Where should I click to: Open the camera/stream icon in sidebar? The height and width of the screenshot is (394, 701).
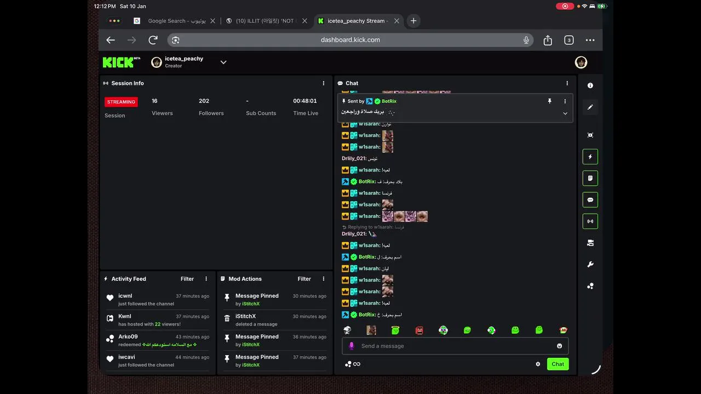(590, 243)
